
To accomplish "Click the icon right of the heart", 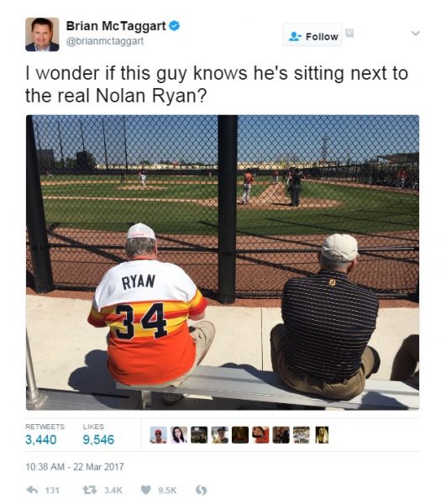I will (202, 490).
